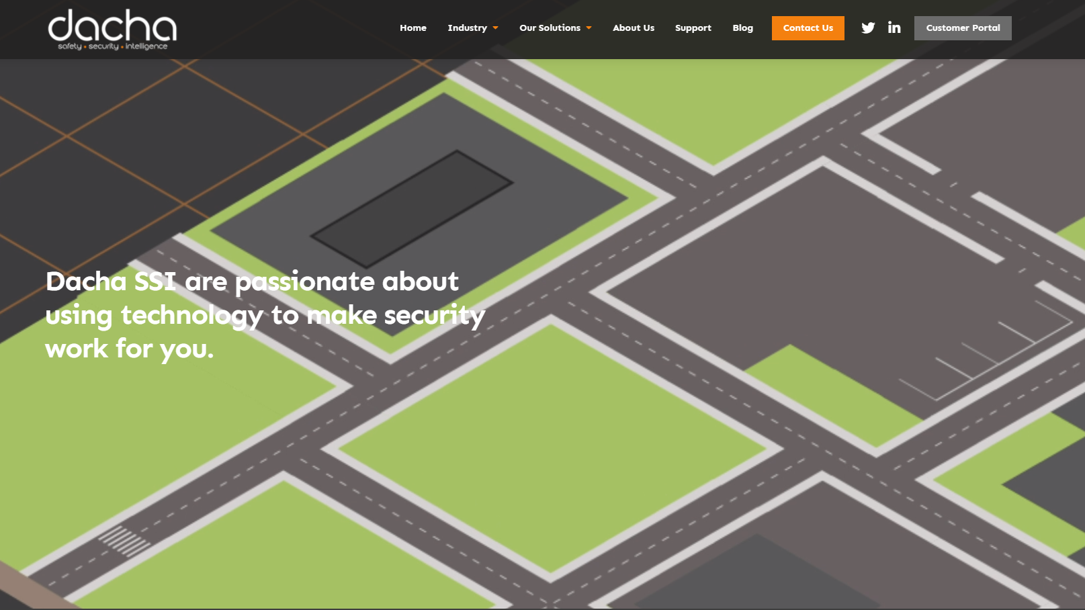The image size is (1085, 610).
Task: Click the 'safety security intelligence' tagline under the logo
Action: click(112, 46)
